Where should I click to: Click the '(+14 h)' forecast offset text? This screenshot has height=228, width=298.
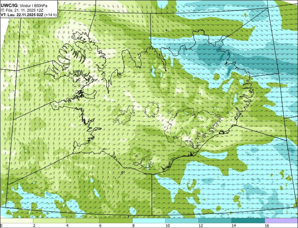(x=50, y=15)
